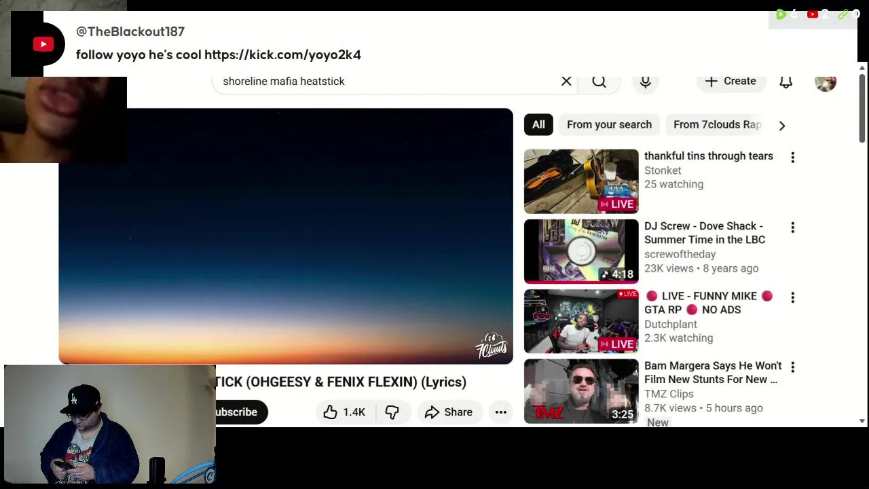Open options for Bam Margera video
Viewport: 869px width, 489px height.
click(x=792, y=367)
